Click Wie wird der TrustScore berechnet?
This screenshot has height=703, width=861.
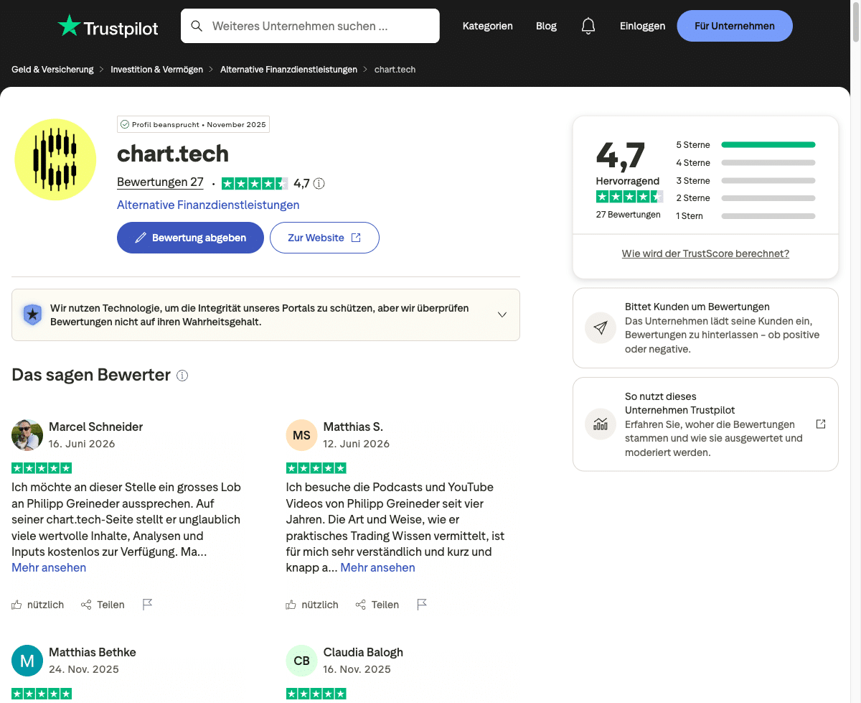pyautogui.click(x=705, y=253)
